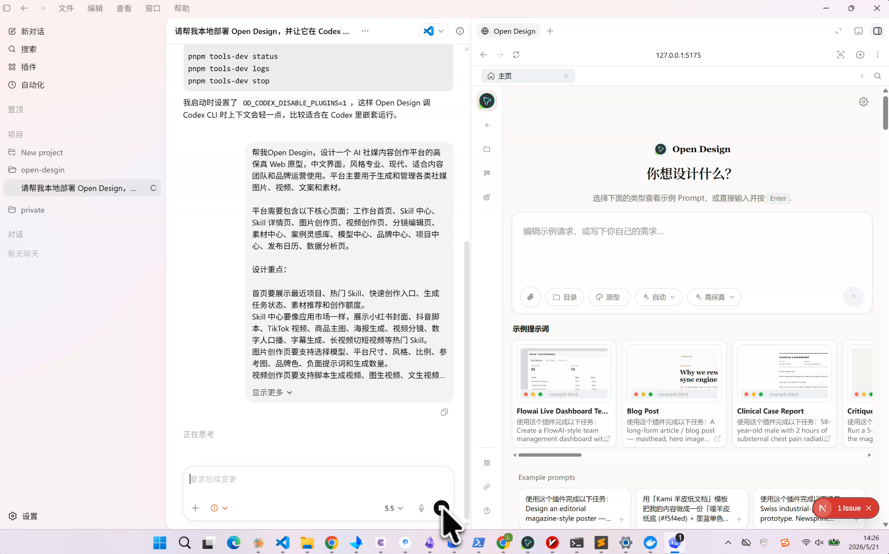889x554 pixels.
Task: Open the 查看 menu
Action: pos(124,8)
